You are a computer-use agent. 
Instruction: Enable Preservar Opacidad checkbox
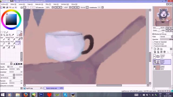click(153, 42)
